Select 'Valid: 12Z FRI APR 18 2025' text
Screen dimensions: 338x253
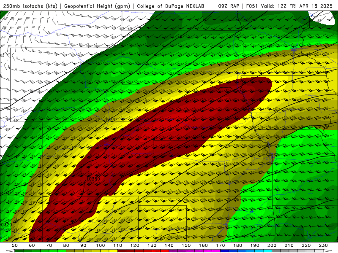click(x=297, y=6)
